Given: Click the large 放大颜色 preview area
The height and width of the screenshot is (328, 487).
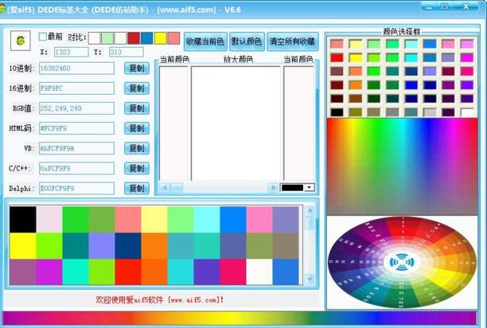Looking at the screenshot, I should [236, 123].
